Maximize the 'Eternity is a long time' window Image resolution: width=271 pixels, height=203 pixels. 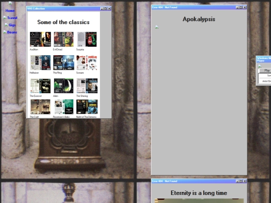241,181
